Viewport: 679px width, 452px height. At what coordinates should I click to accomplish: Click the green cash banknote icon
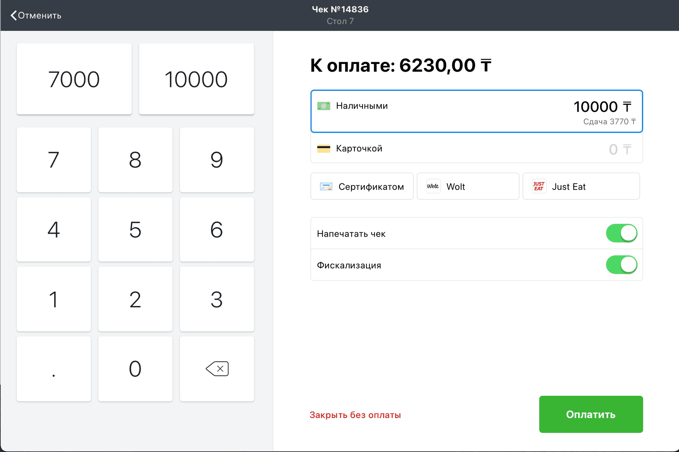pos(324,106)
